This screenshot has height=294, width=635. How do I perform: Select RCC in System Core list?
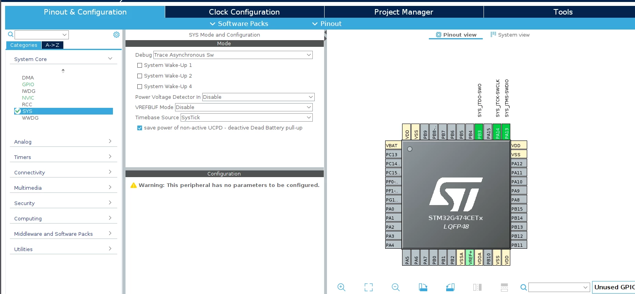coord(27,104)
